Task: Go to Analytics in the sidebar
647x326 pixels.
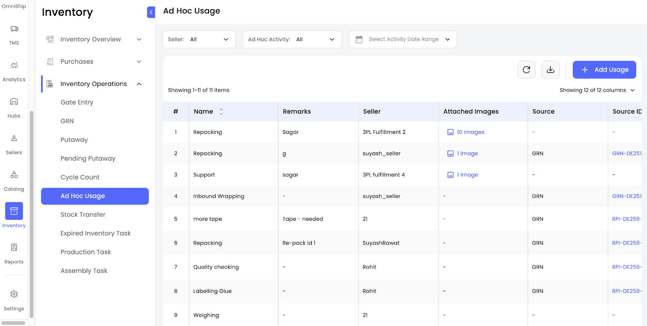Action: pos(14,66)
